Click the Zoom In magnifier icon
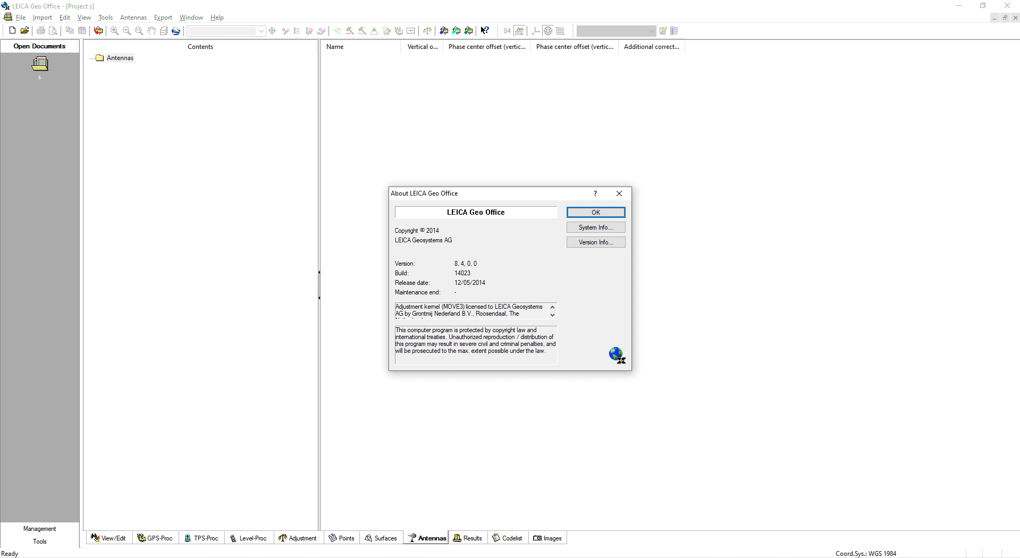The image size is (1020, 558). point(114,31)
